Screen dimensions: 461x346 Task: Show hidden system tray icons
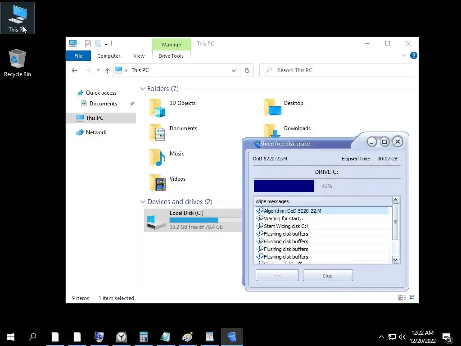(381, 337)
